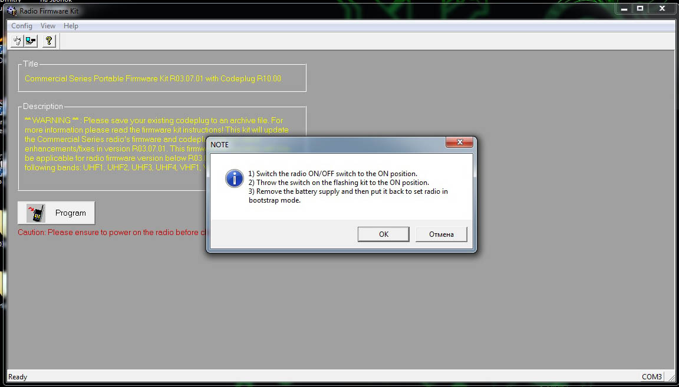Open the computer-connection port settings icon
The width and height of the screenshot is (679, 387).
31,41
